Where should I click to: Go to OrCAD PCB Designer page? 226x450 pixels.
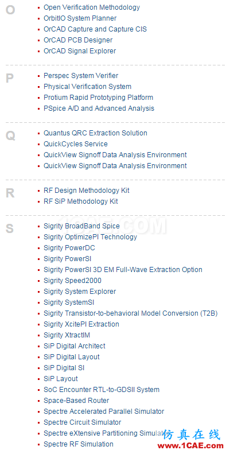pyautogui.click(x=78, y=40)
